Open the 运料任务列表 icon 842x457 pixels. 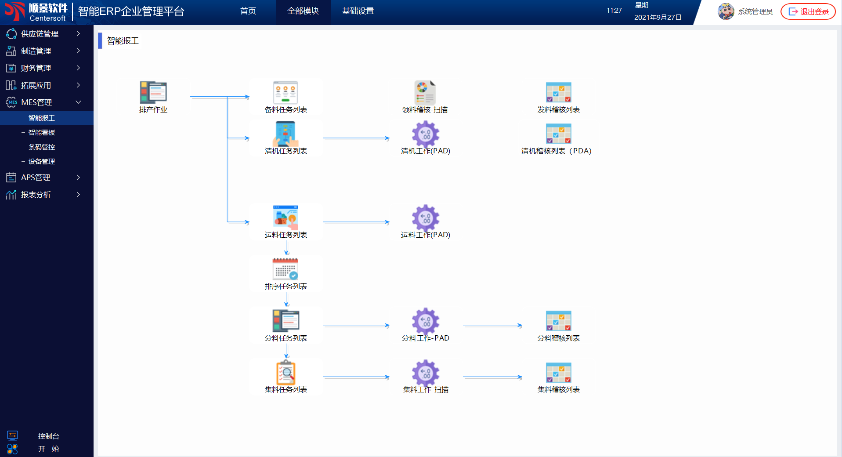pyautogui.click(x=285, y=218)
